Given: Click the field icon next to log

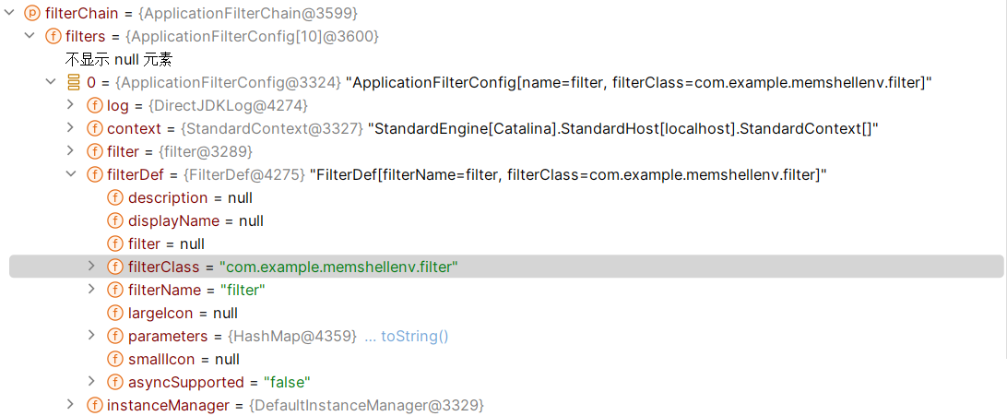Looking at the screenshot, I should coord(94,105).
